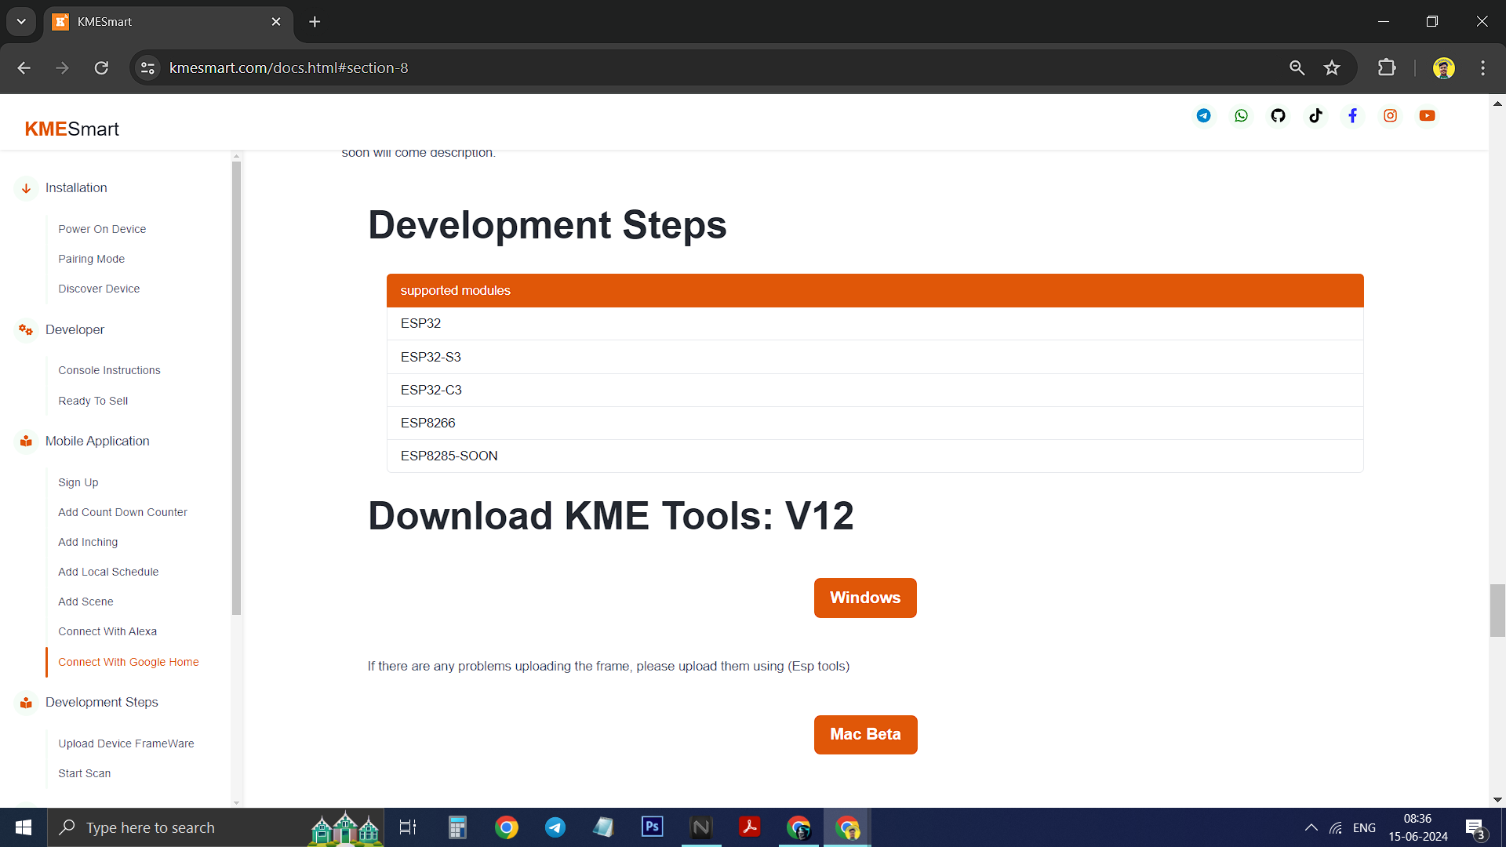Download KME Tools for Windows
The height and width of the screenshot is (847, 1506).
[864, 598]
